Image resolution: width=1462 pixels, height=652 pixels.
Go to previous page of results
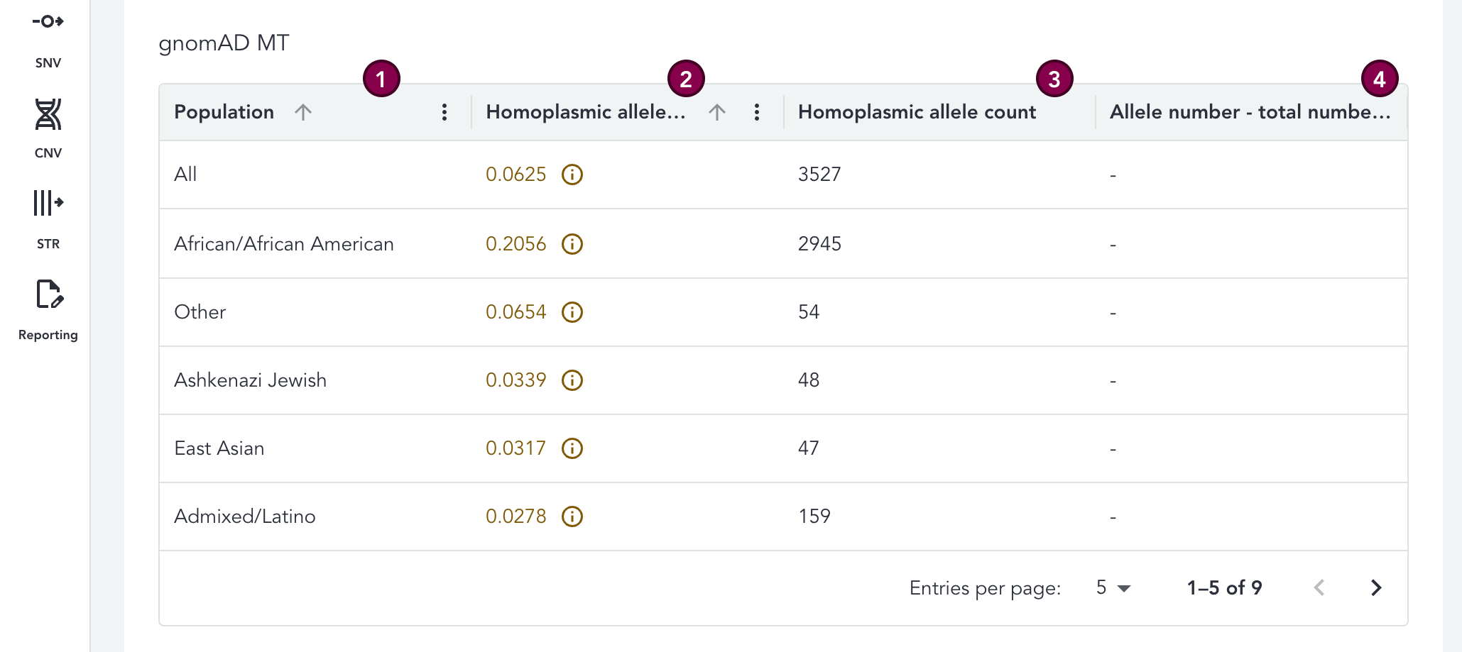1319,588
